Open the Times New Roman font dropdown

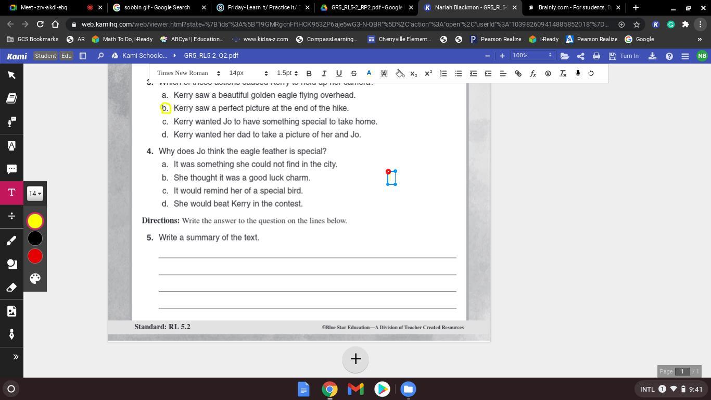point(188,73)
